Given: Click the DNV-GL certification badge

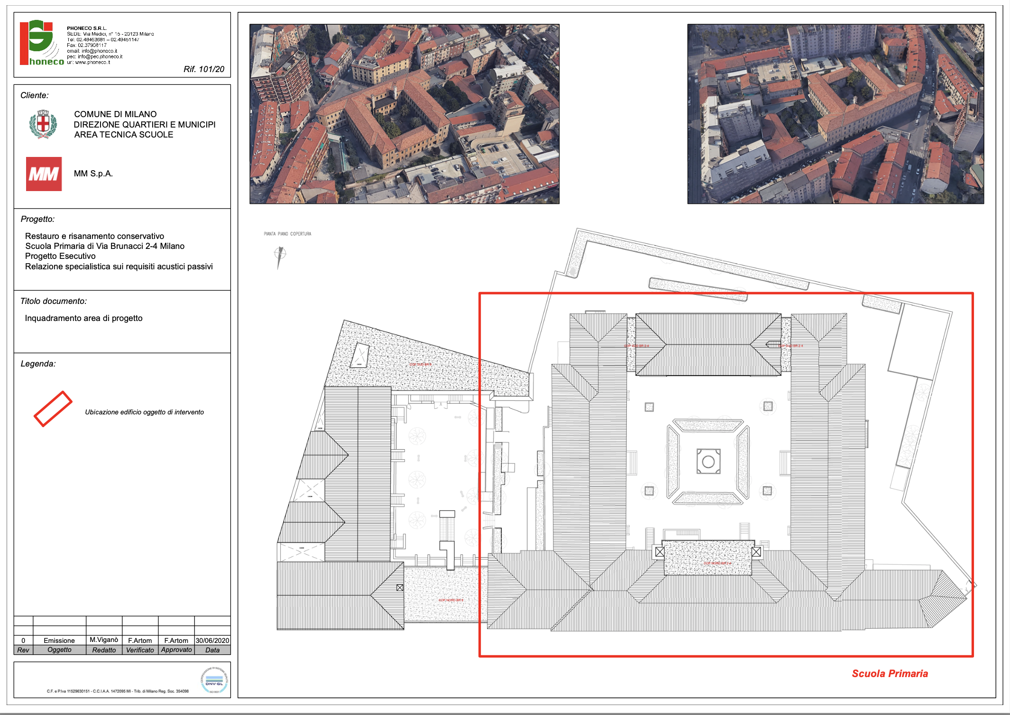Looking at the screenshot, I should [x=214, y=680].
